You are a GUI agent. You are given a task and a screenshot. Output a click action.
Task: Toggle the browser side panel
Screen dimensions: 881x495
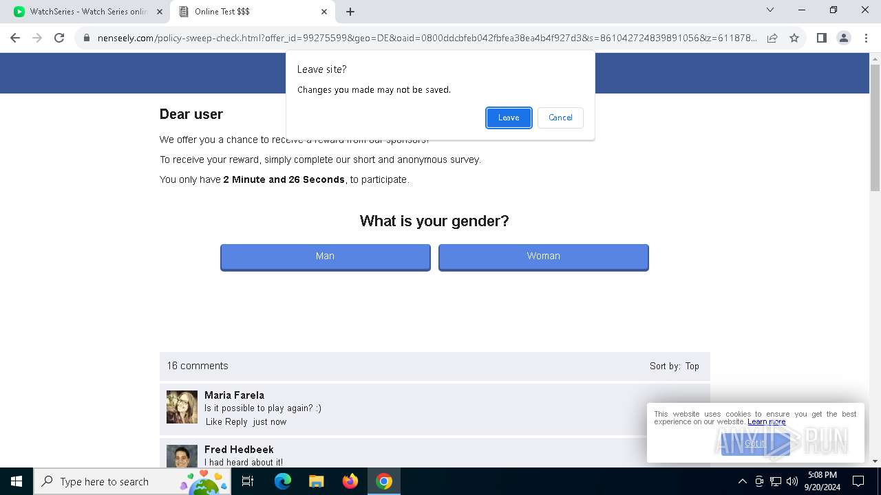coord(822,38)
